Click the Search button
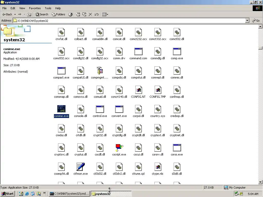 click(x=42, y=14)
